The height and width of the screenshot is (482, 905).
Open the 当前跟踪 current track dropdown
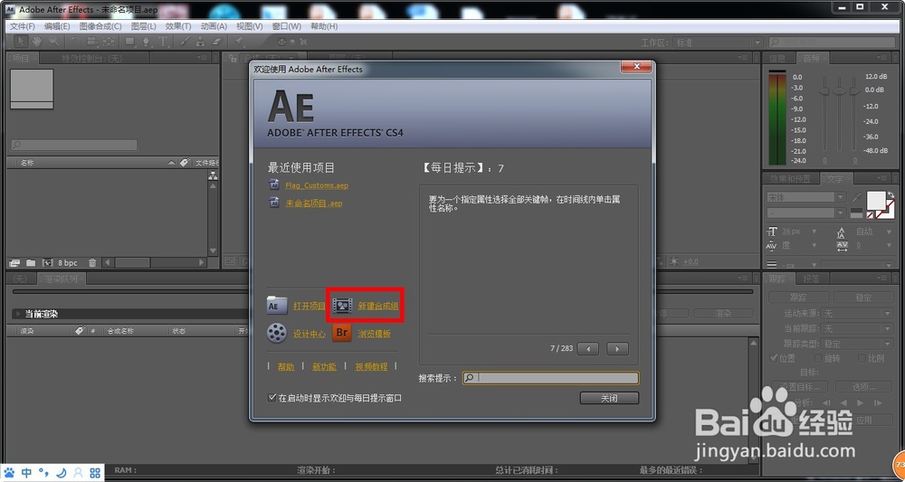(x=856, y=328)
